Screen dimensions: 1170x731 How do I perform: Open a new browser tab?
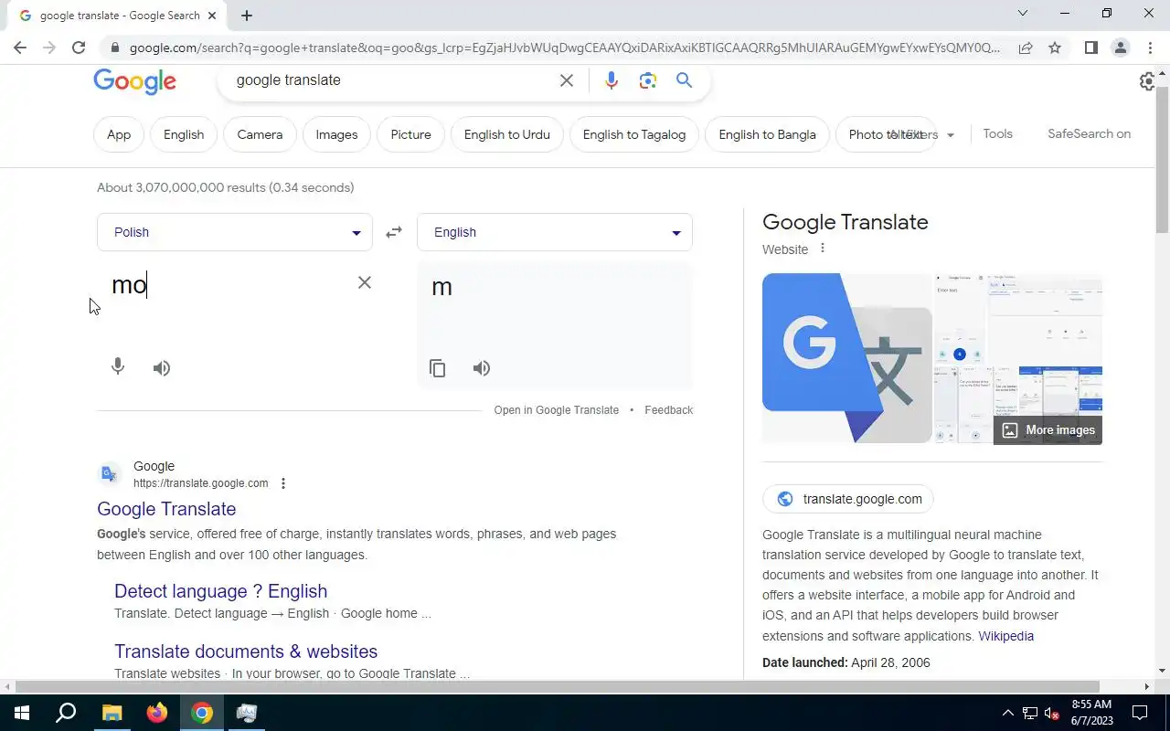click(x=247, y=16)
